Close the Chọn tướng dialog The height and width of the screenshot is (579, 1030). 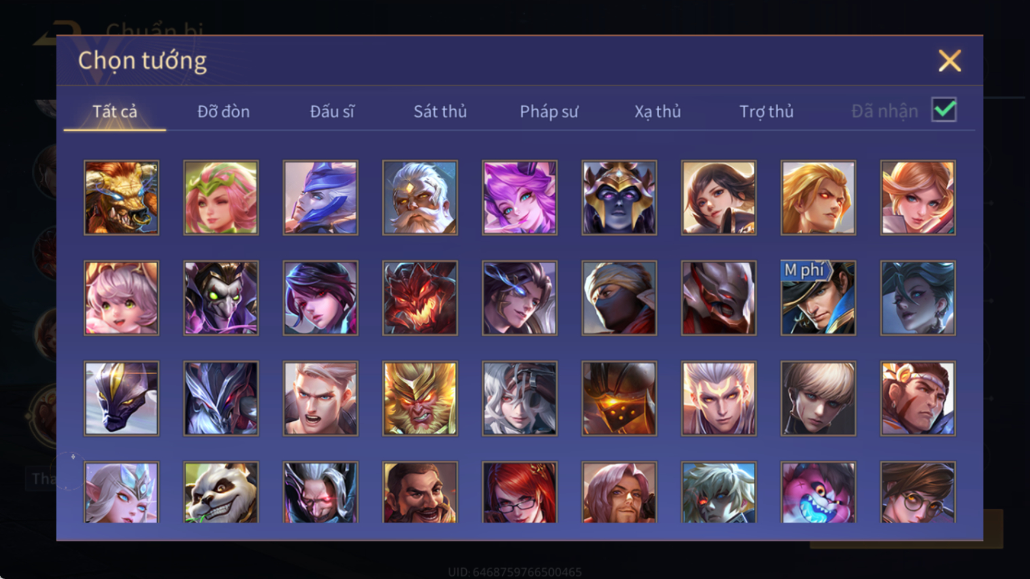pos(950,61)
